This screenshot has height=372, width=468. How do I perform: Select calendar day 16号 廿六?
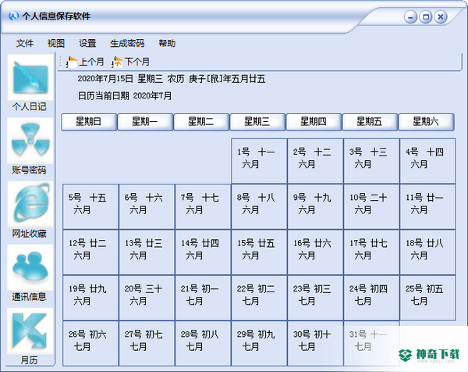315,252
